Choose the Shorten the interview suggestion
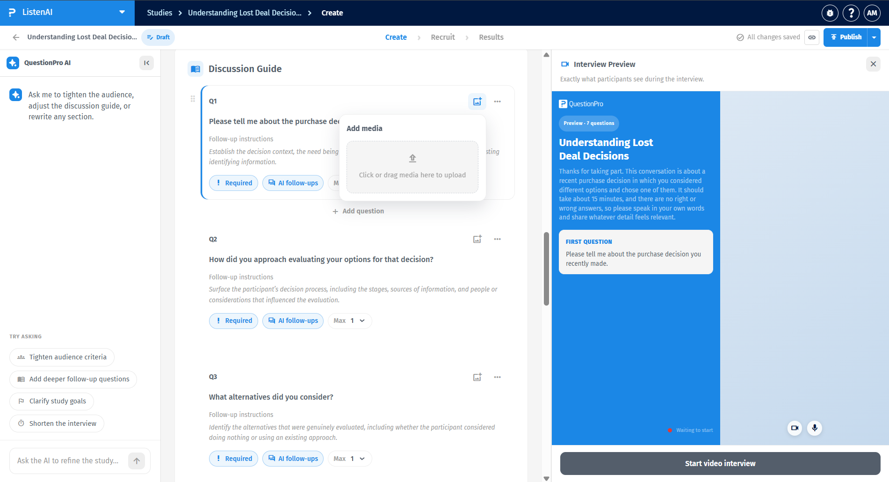 pos(57,424)
